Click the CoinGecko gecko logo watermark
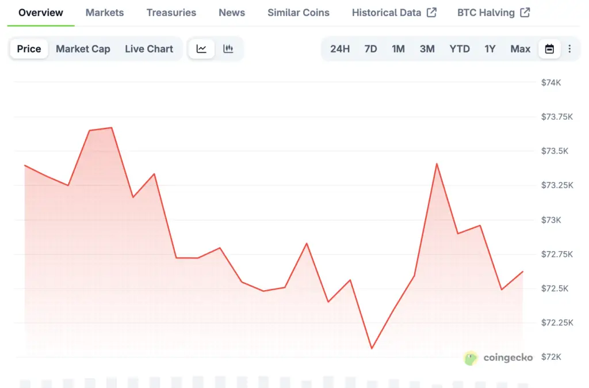This screenshot has width=589, height=388. [471, 358]
